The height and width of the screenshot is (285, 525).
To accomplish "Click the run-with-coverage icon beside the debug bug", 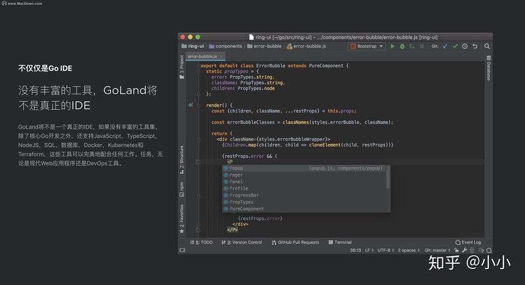I will [x=412, y=46].
